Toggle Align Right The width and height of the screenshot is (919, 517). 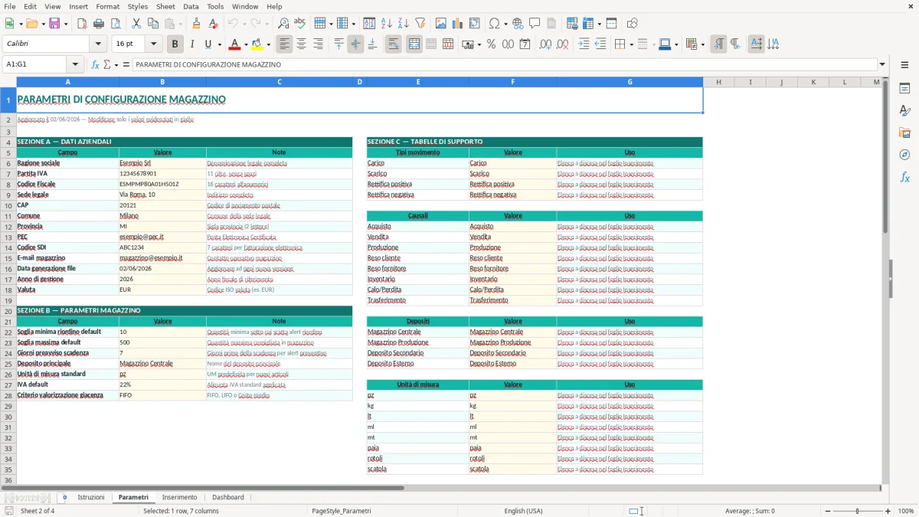point(319,44)
